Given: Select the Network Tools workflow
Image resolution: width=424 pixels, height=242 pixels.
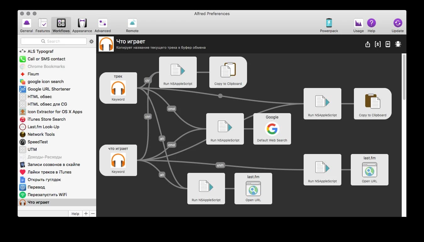Looking at the screenshot, I should 41,134.
